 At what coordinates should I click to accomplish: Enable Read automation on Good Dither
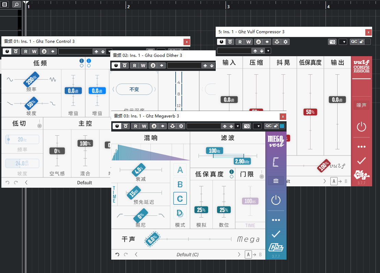[x=135, y=65]
